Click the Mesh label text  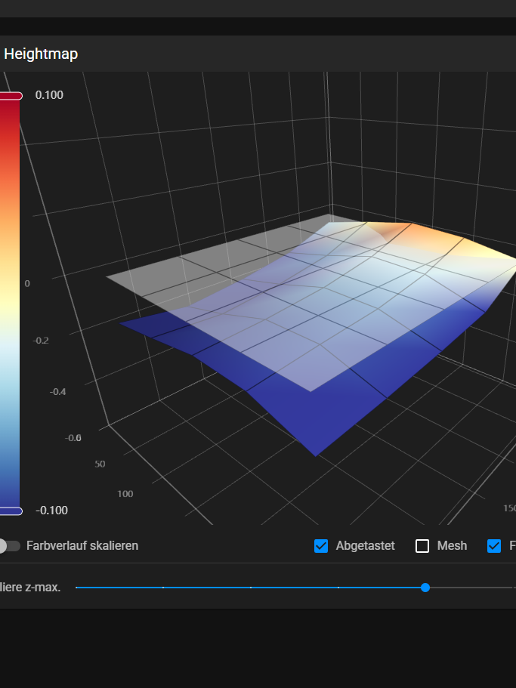(x=452, y=545)
